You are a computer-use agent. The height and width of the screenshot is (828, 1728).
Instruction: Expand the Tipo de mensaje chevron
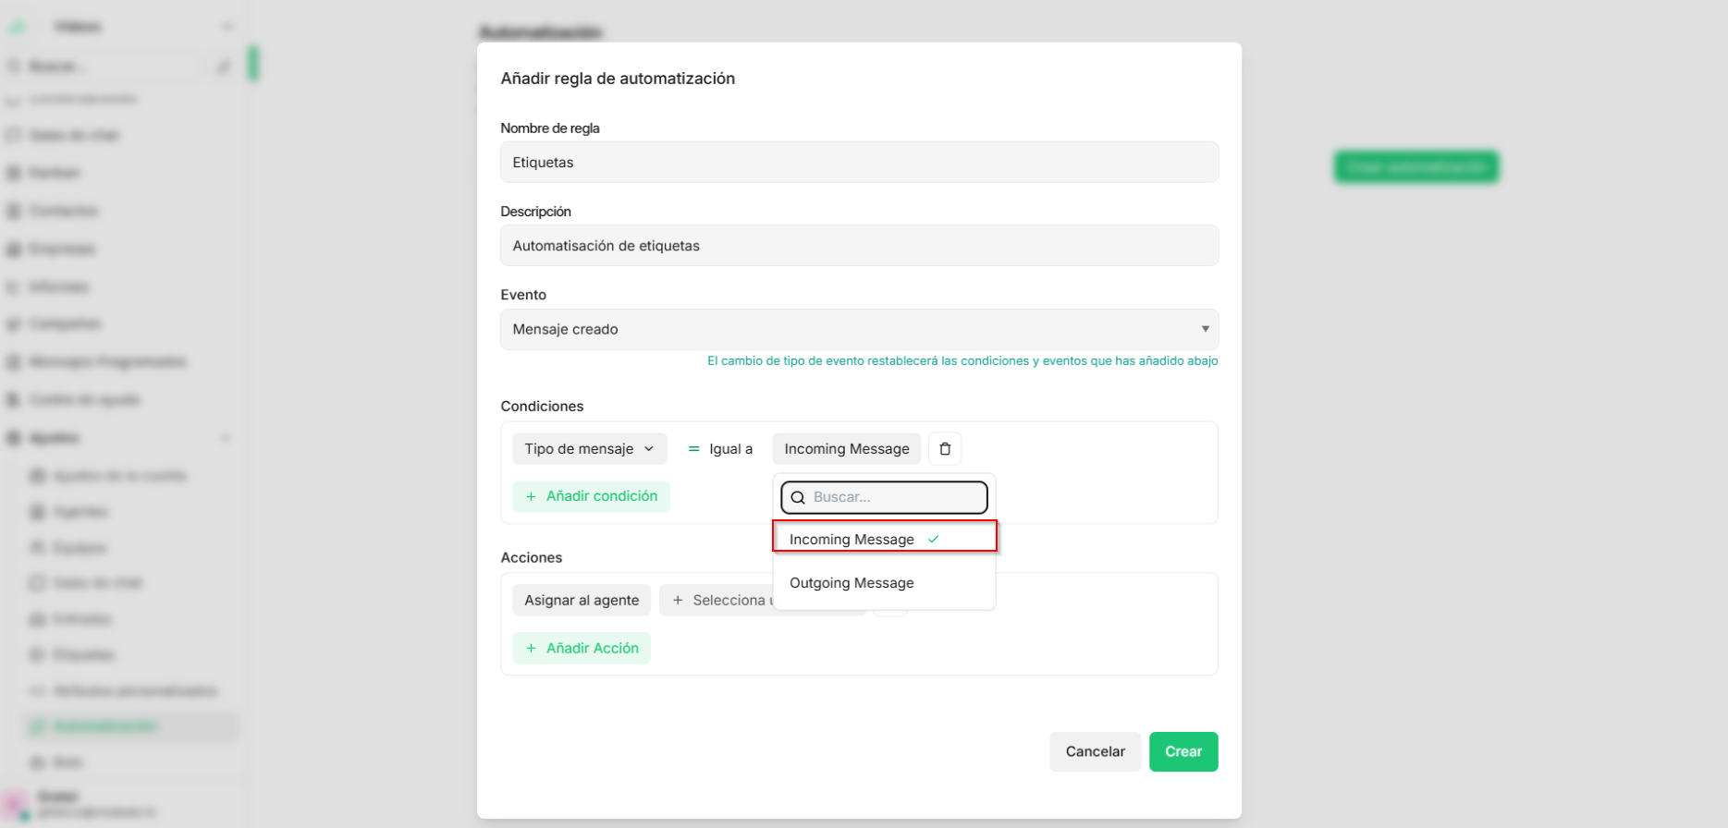(649, 449)
